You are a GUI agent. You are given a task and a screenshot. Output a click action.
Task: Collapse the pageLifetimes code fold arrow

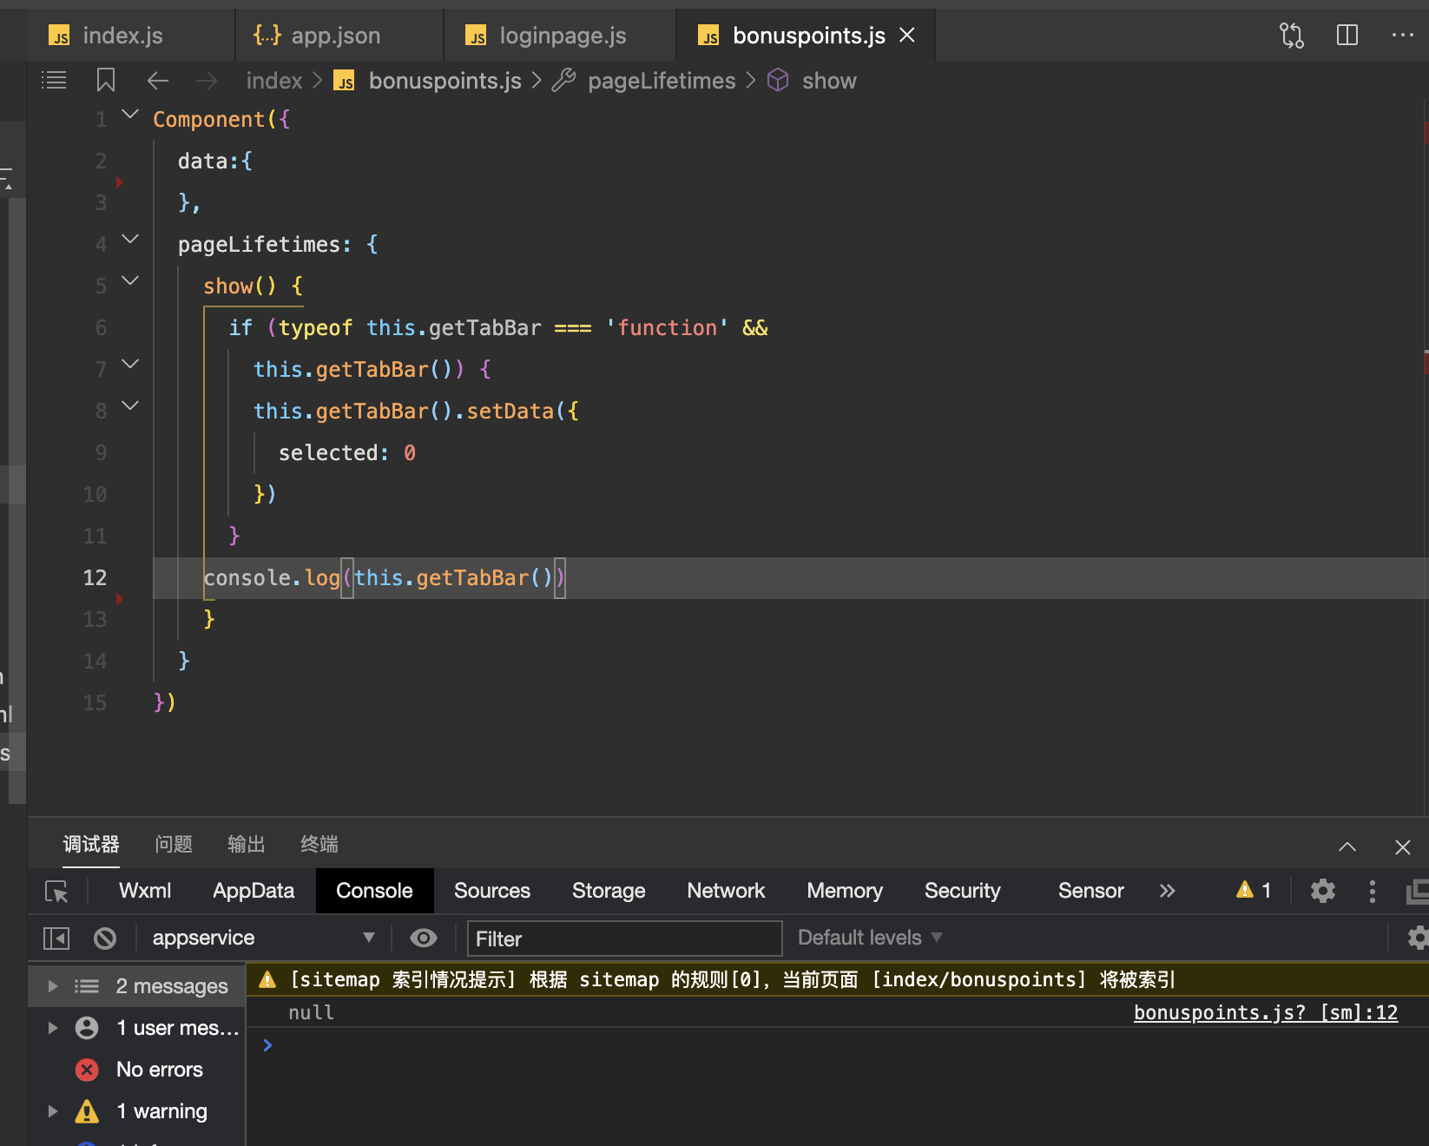130,239
